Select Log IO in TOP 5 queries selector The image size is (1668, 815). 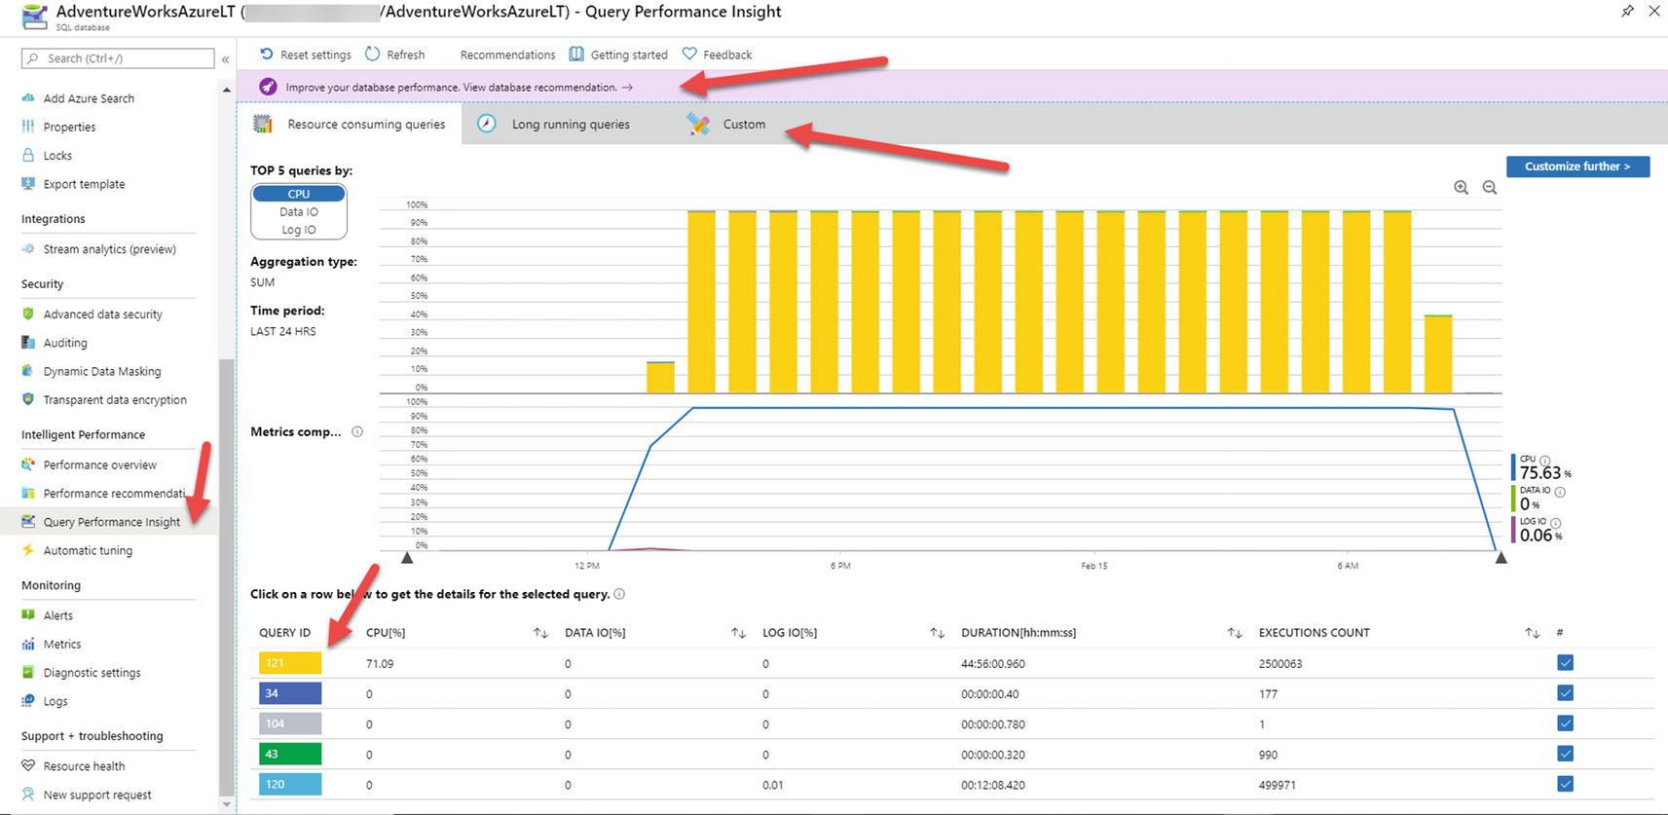point(299,230)
